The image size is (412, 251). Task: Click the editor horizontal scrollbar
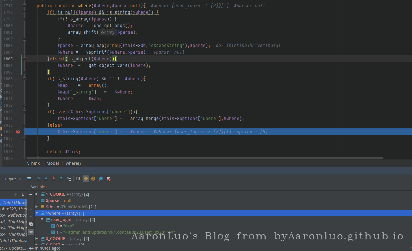(x=202, y=158)
